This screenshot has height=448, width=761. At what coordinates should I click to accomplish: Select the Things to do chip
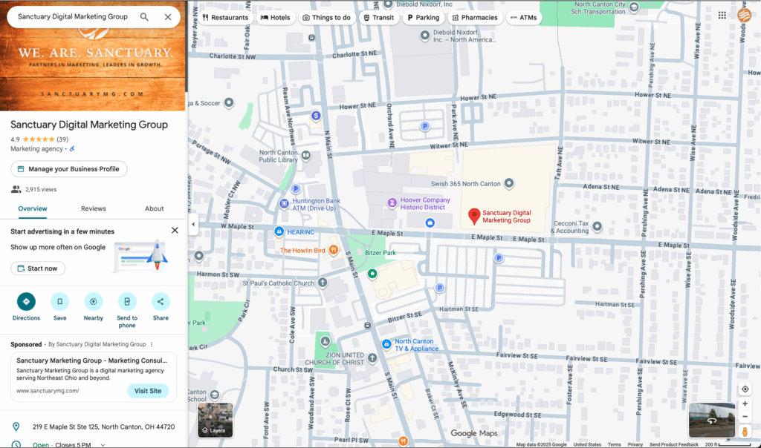(x=327, y=18)
